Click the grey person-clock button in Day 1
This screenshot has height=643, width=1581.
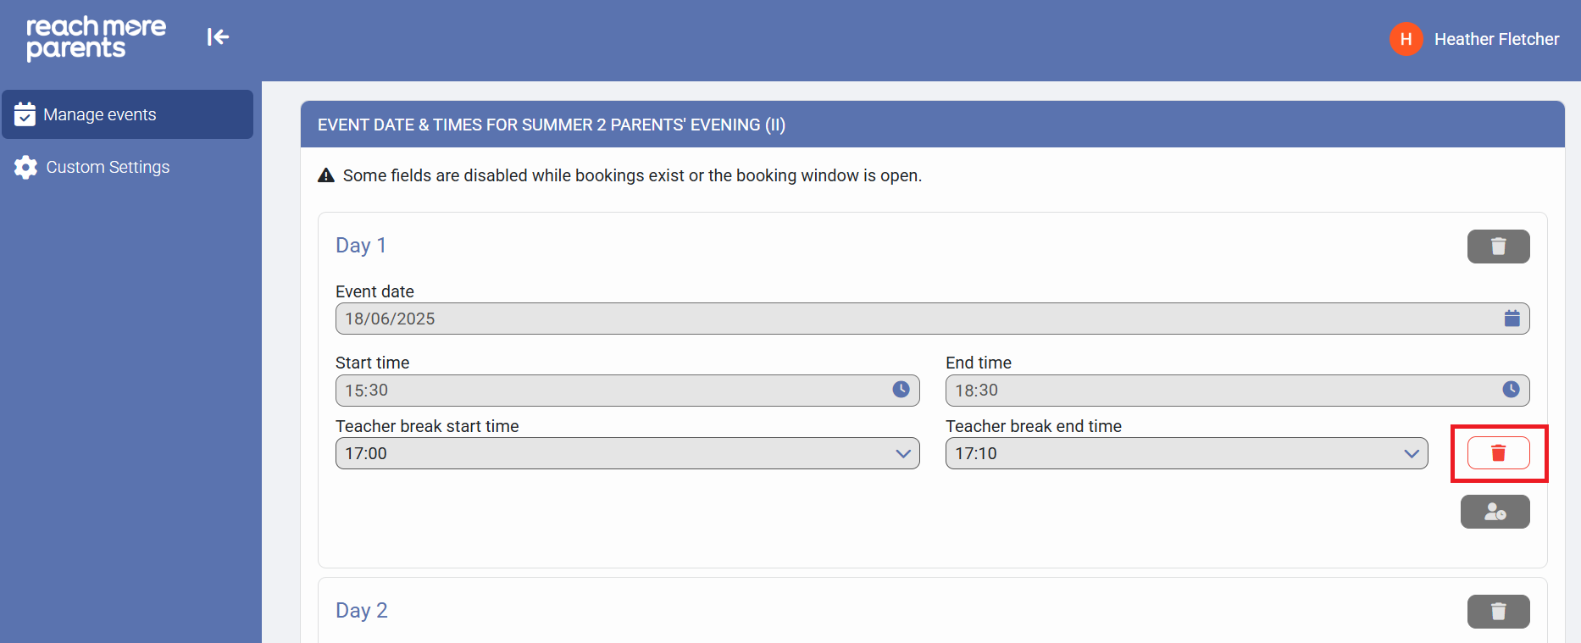1495,512
